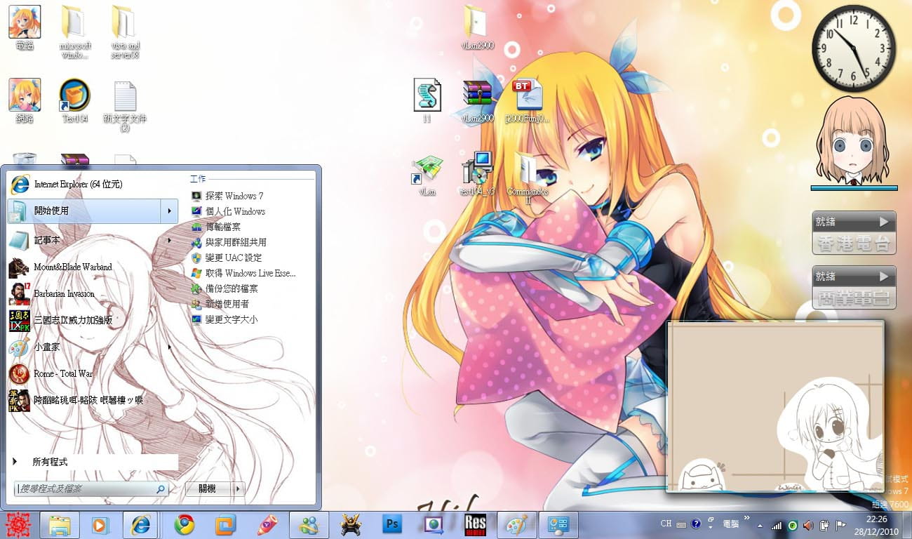Click the 搜尋程式及檔案 search box
This screenshot has width=912, height=539.
coord(88,488)
